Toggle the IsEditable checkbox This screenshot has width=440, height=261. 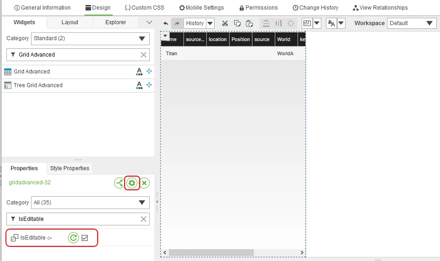[x=85, y=238]
